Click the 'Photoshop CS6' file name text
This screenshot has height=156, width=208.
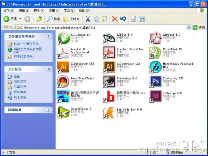(173, 78)
